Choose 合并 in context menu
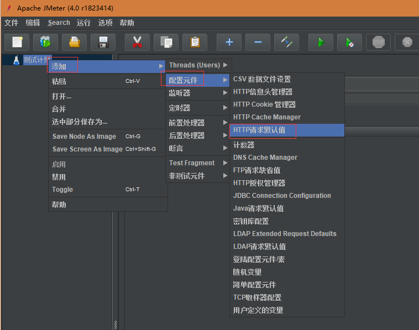The height and width of the screenshot is (330, 419). pyautogui.click(x=108, y=109)
